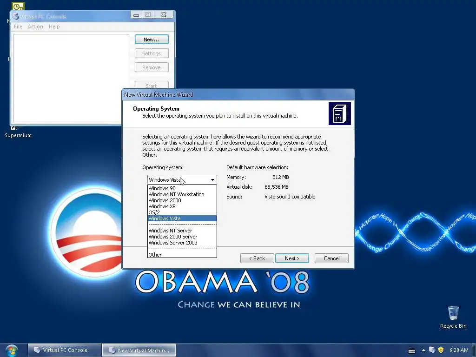Open Help menu in Virtual PC Console
476x357 pixels.
[x=54, y=26]
